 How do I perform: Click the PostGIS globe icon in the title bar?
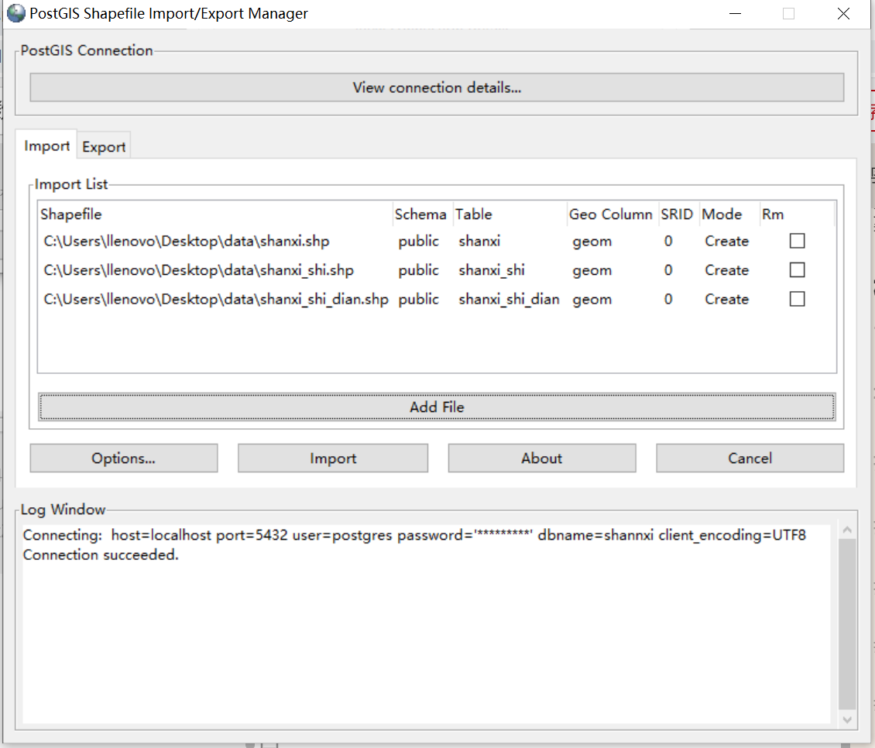(16, 13)
